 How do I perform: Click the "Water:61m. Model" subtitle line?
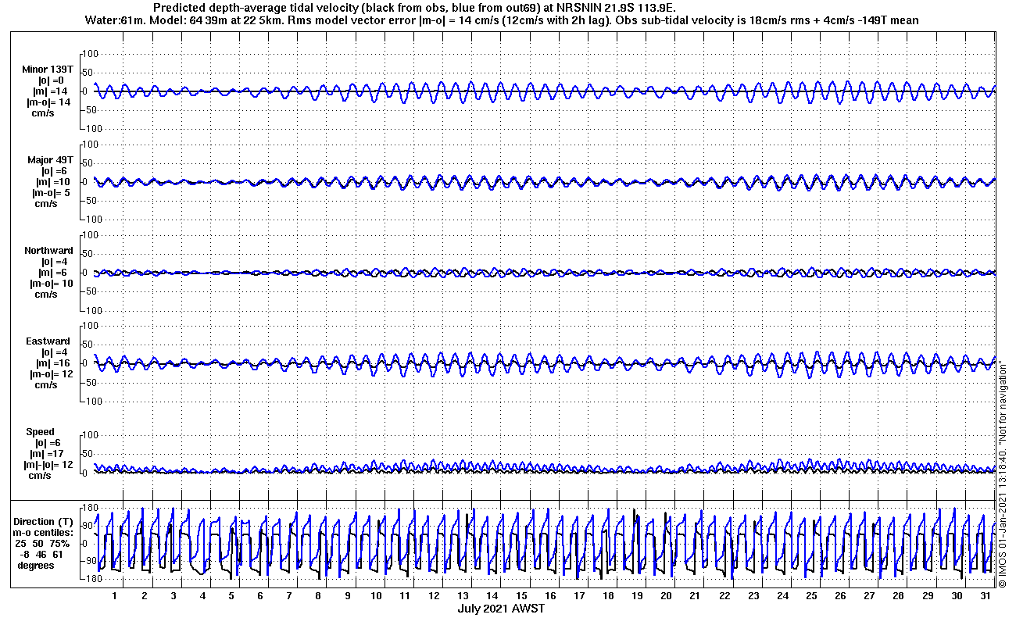[501, 20]
